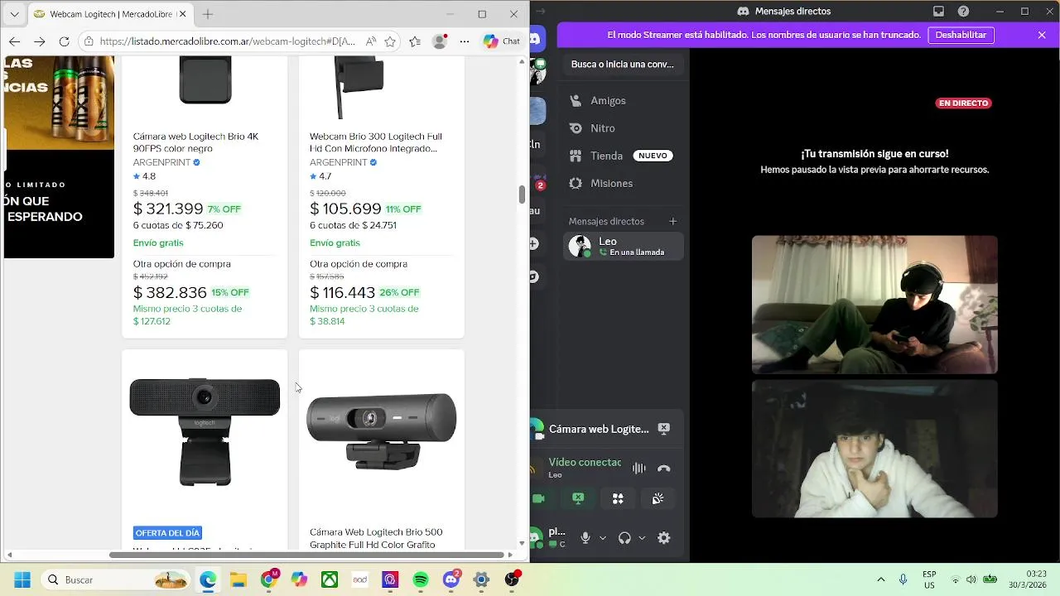Click Leo's video feed in the call
1060x596 pixels.
pyautogui.click(x=874, y=305)
